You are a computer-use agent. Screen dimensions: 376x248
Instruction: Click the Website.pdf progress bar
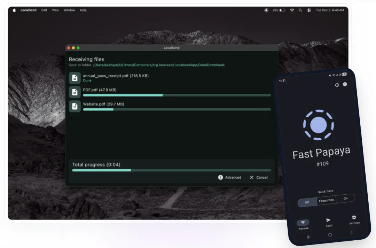tap(177, 109)
